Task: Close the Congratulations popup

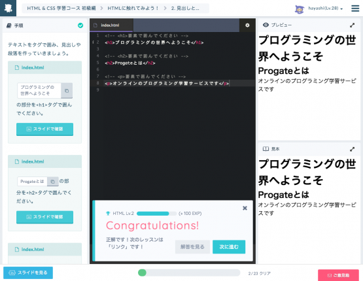Action: pos(245,208)
